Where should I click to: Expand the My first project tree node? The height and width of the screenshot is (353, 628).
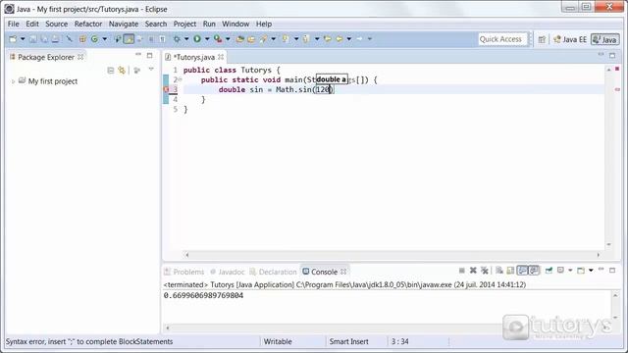point(13,81)
